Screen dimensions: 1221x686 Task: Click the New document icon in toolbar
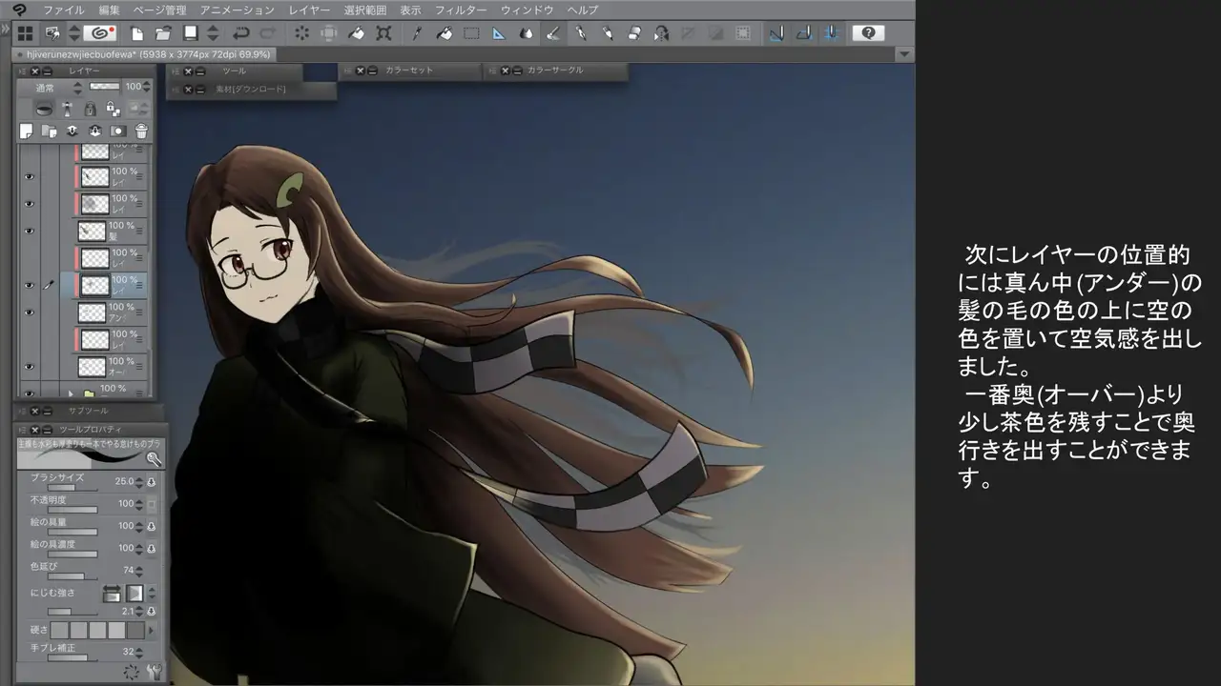point(137,33)
